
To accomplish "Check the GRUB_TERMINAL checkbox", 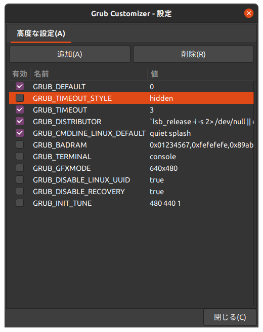I will click(x=20, y=156).
